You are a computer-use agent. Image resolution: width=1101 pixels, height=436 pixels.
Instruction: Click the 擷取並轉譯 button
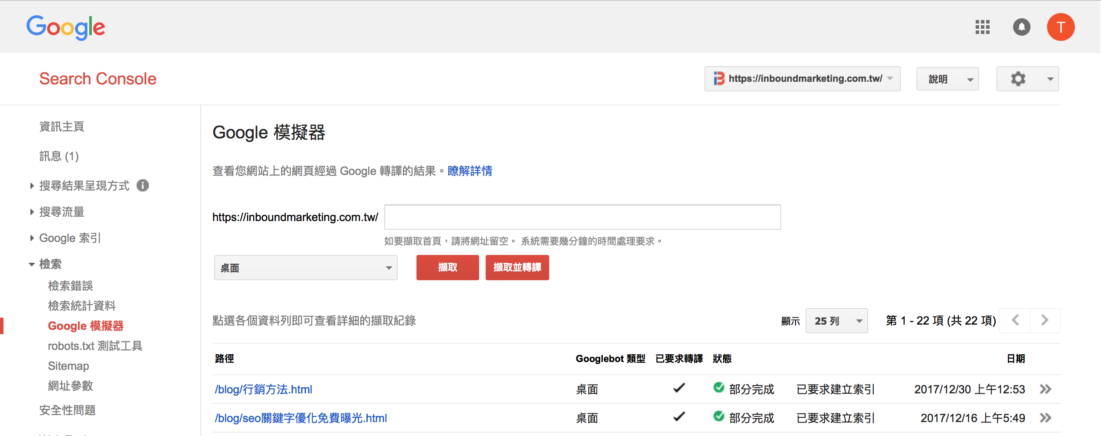(517, 268)
